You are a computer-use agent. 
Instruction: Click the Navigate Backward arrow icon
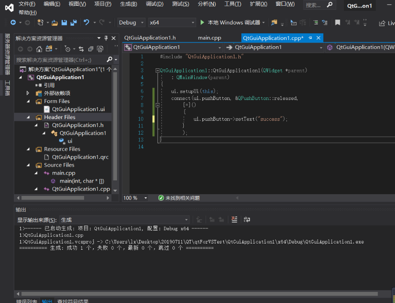click(x=13, y=23)
